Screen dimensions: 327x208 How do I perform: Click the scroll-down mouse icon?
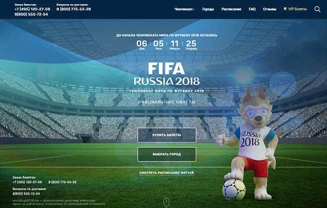[x=166, y=202]
